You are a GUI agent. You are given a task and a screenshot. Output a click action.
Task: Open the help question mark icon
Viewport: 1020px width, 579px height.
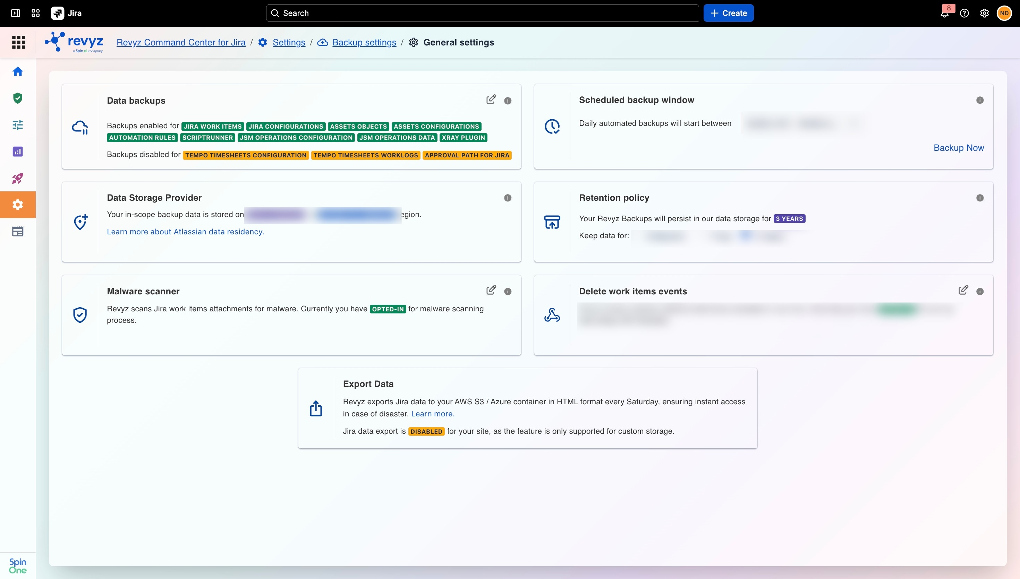(x=964, y=13)
